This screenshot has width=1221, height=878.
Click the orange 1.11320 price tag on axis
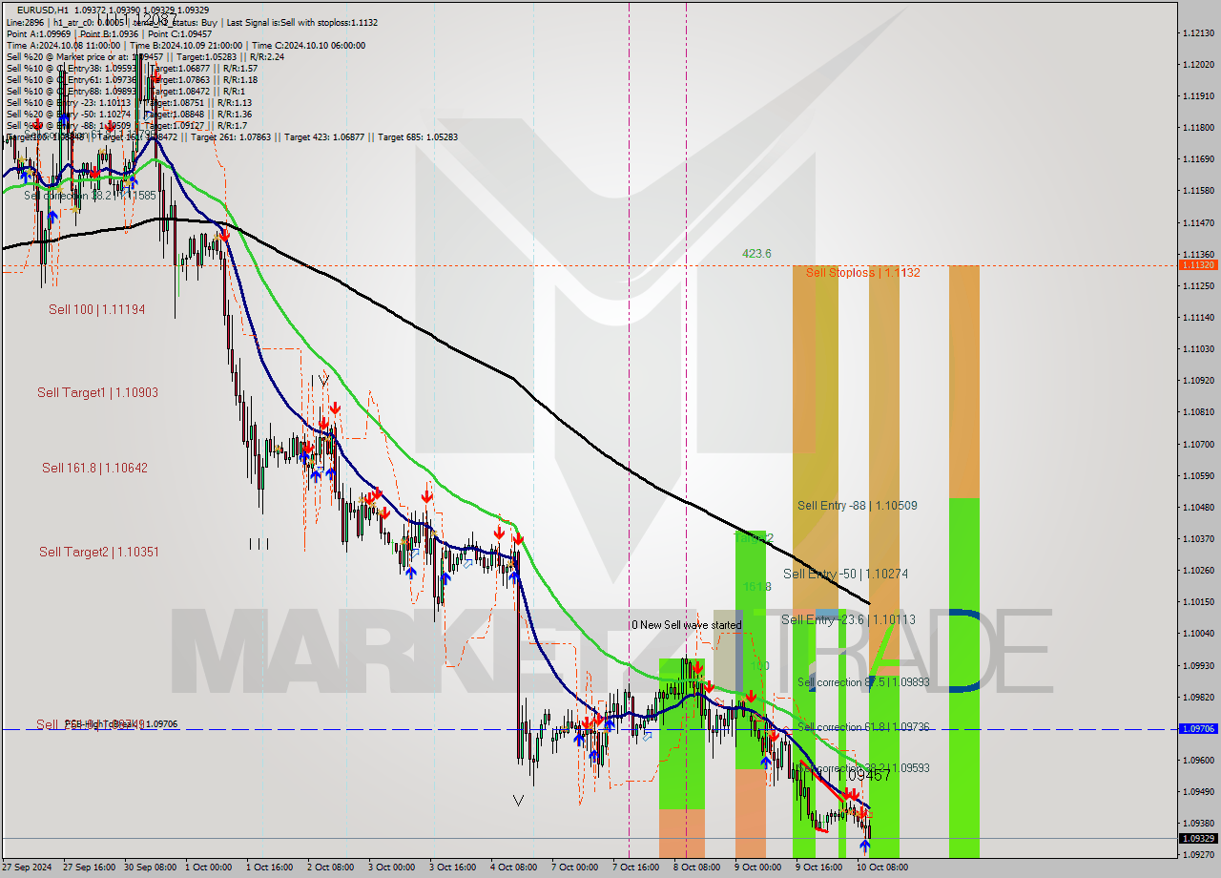click(x=1198, y=264)
